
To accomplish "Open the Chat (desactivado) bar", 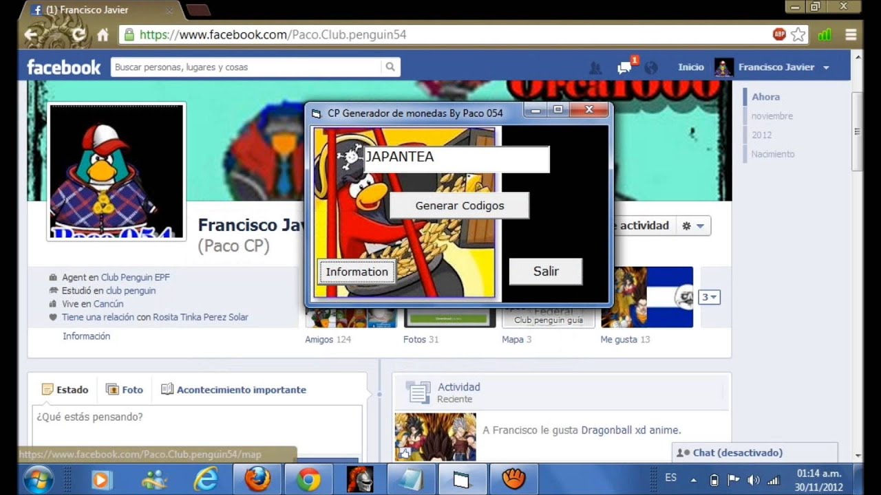I will coord(754,452).
